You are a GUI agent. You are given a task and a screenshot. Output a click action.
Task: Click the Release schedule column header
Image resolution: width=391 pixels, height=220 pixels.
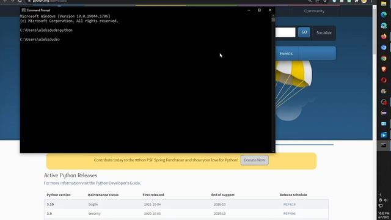click(x=293, y=195)
